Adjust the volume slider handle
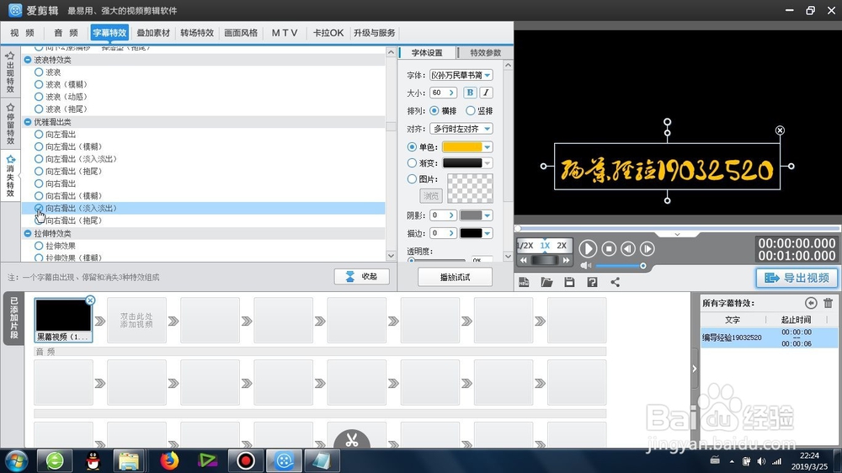842x473 pixels. [x=642, y=266]
